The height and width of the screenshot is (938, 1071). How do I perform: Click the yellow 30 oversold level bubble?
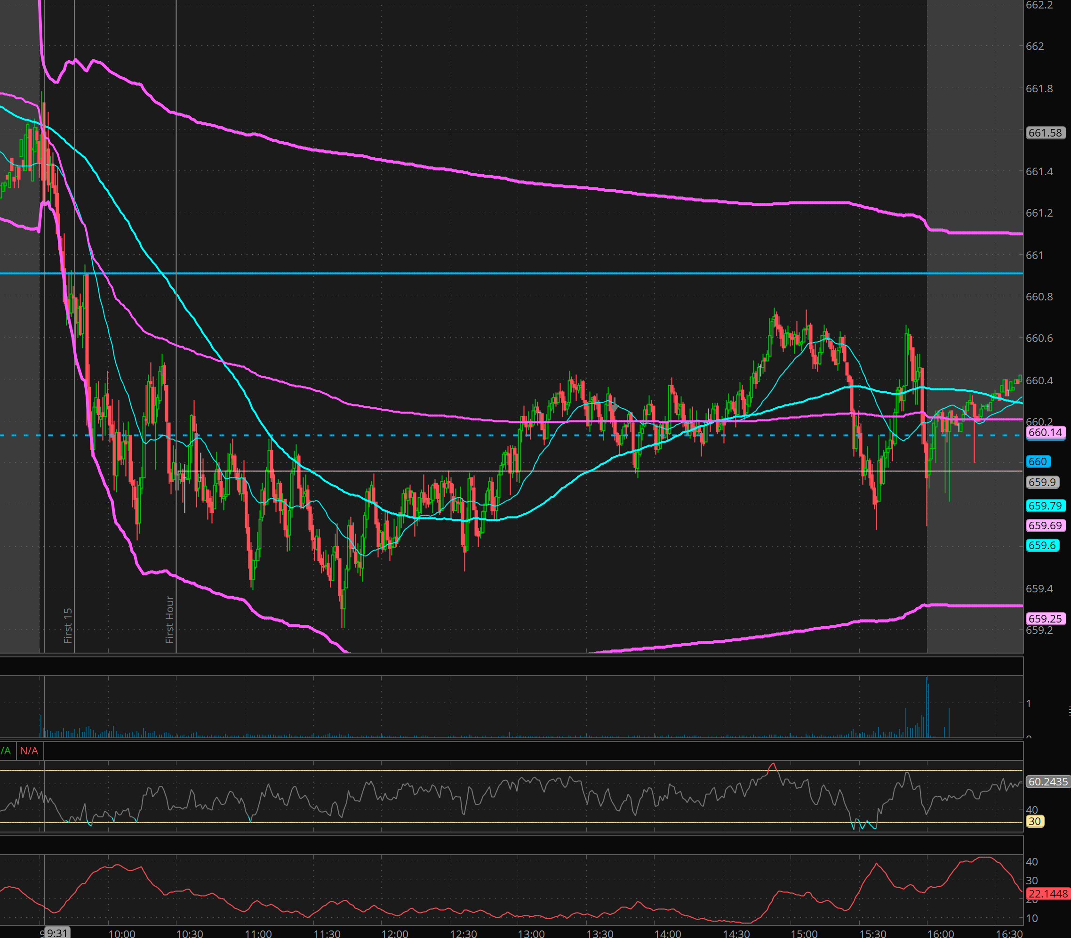coord(1034,821)
